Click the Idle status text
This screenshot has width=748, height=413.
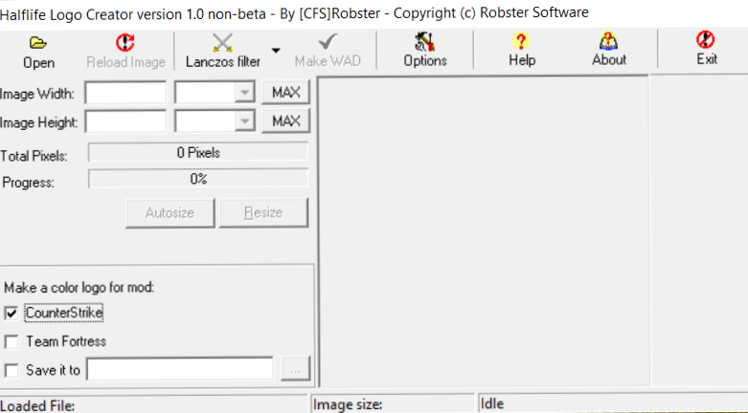pos(492,404)
